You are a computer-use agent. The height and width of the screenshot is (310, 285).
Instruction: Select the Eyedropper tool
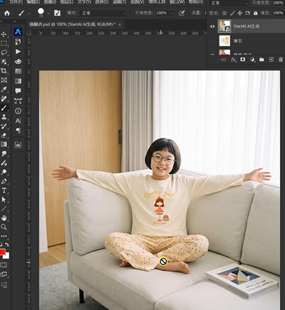[4, 89]
